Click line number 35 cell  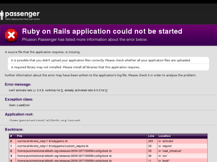tap(152, 146)
